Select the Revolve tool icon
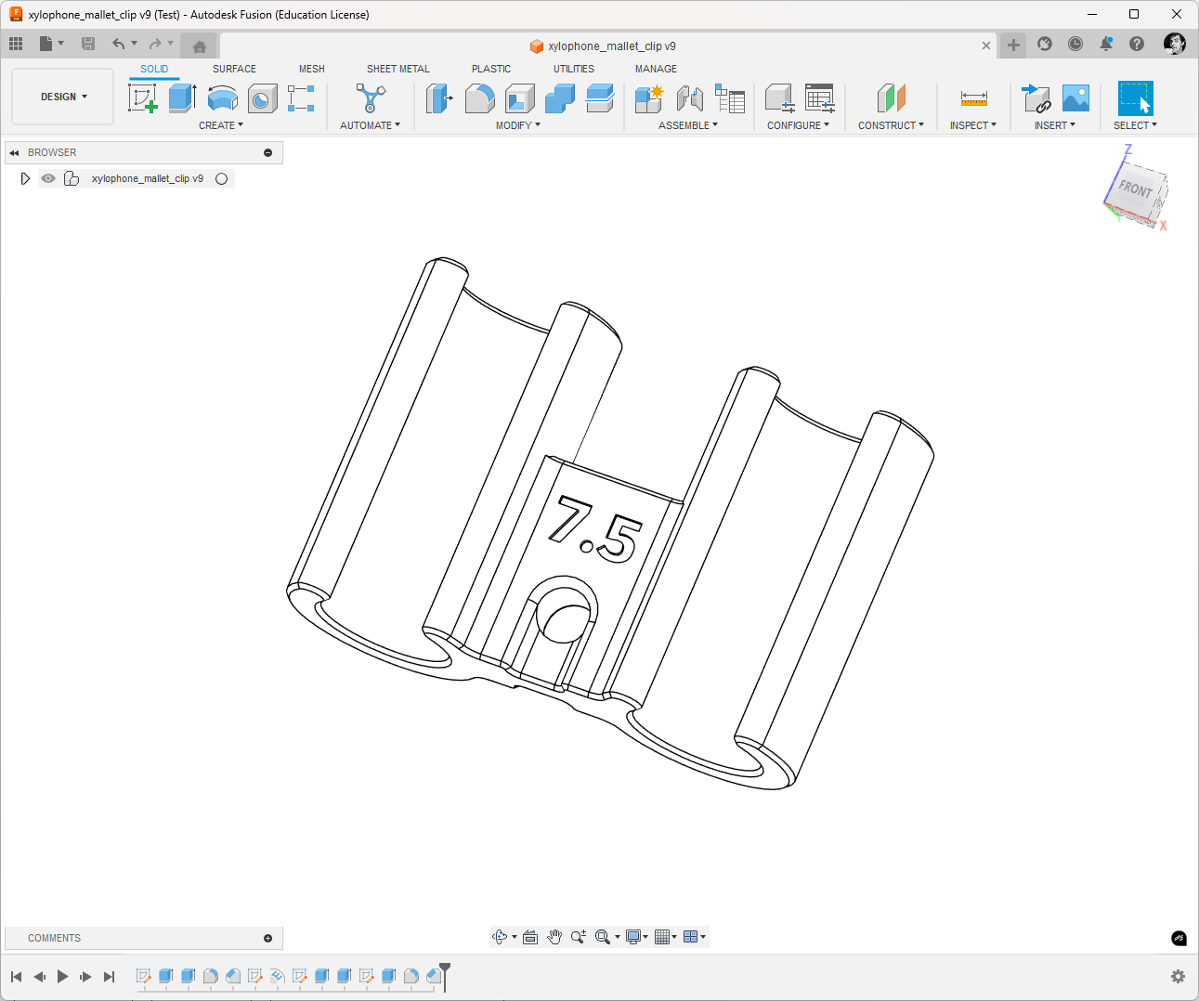The image size is (1199, 1001). pos(222,97)
